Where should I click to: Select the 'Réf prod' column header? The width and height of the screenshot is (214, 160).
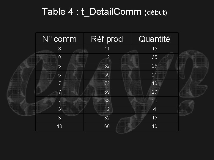coord(107,39)
